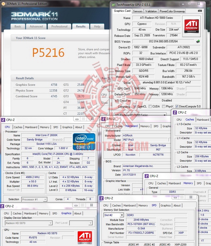Minimize the CPU-Z processor window
Viewport: 211px width, 246px height.
(x=77, y=119)
